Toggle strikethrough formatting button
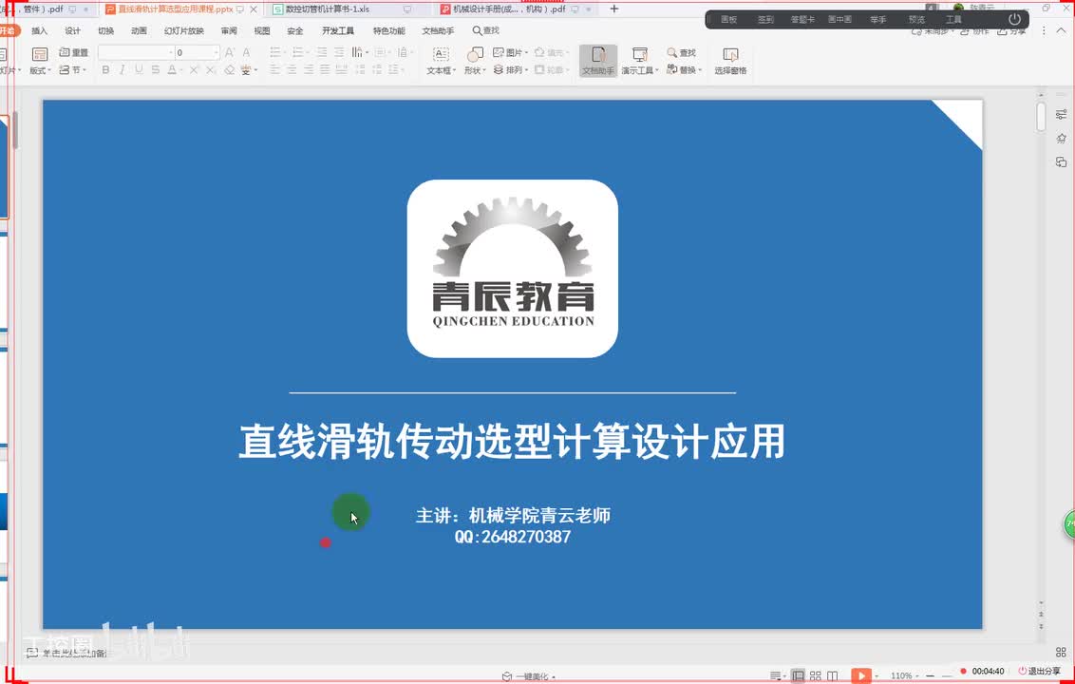This screenshot has width=1075, height=684. click(x=156, y=70)
